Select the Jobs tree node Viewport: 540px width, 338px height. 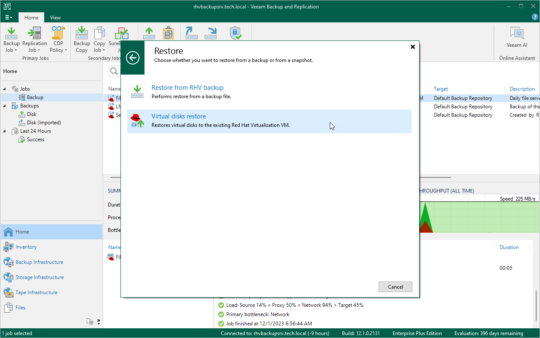coord(25,89)
